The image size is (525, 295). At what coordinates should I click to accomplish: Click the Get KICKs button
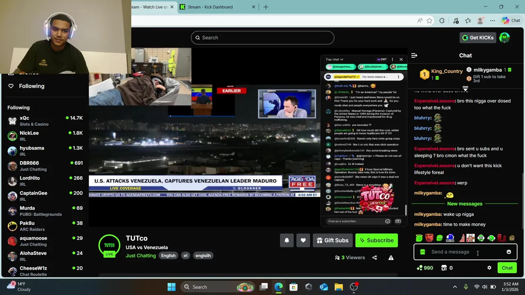click(478, 38)
